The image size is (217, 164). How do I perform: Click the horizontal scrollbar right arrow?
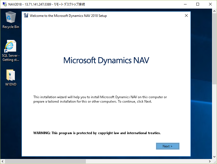point(210,161)
